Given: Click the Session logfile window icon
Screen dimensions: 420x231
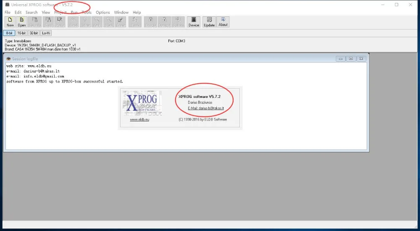Looking at the screenshot, I should (x=8, y=59).
